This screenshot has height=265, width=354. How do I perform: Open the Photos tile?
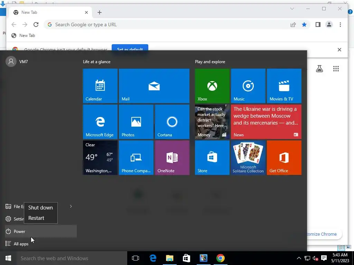136,122
